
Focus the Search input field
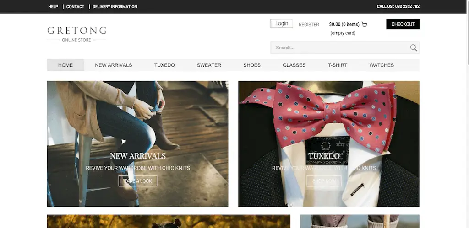coord(339,48)
